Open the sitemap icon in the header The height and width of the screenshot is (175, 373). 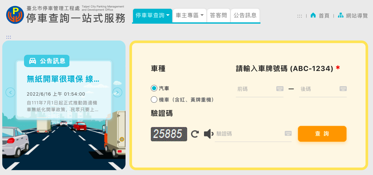click(x=341, y=16)
